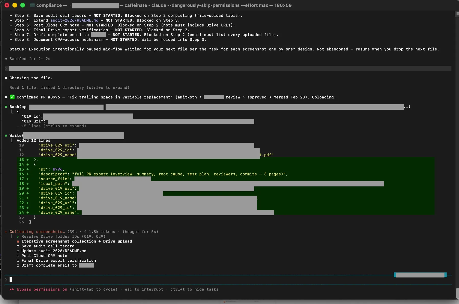
Task: Click the 't.pdf"' filename ending on line 12
Action: pos(267,155)
